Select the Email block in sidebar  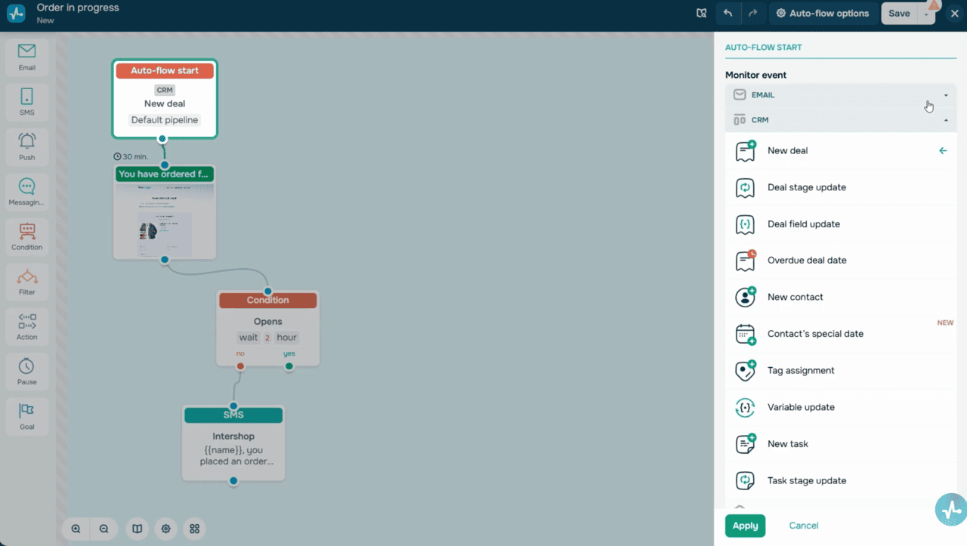27,57
